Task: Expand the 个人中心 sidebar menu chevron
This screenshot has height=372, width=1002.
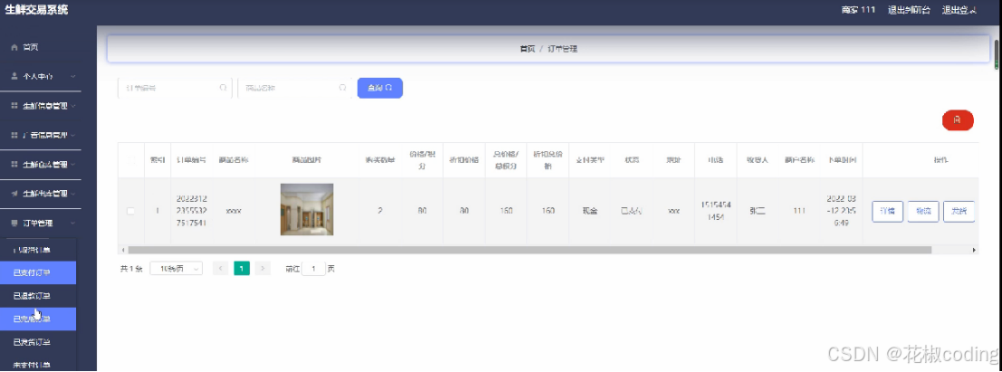Action: (73, 76)
